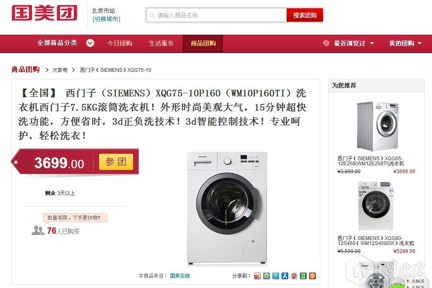Select the 商品团购 tab
The height and width of the screenshot is (288, 432).
(x=203, y=43)
